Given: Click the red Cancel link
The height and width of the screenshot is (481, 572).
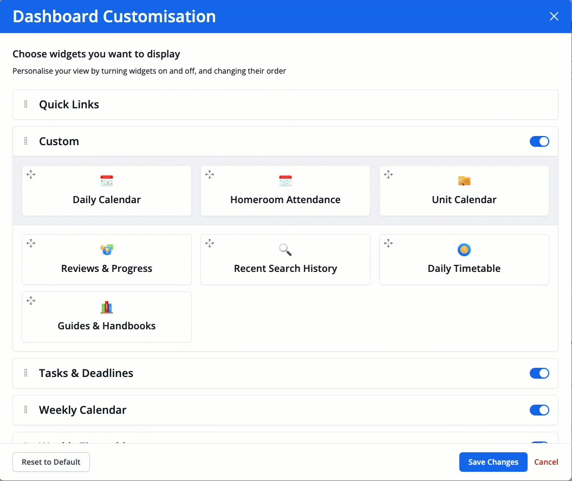Looking at the screenshot, I should [546, 462].
